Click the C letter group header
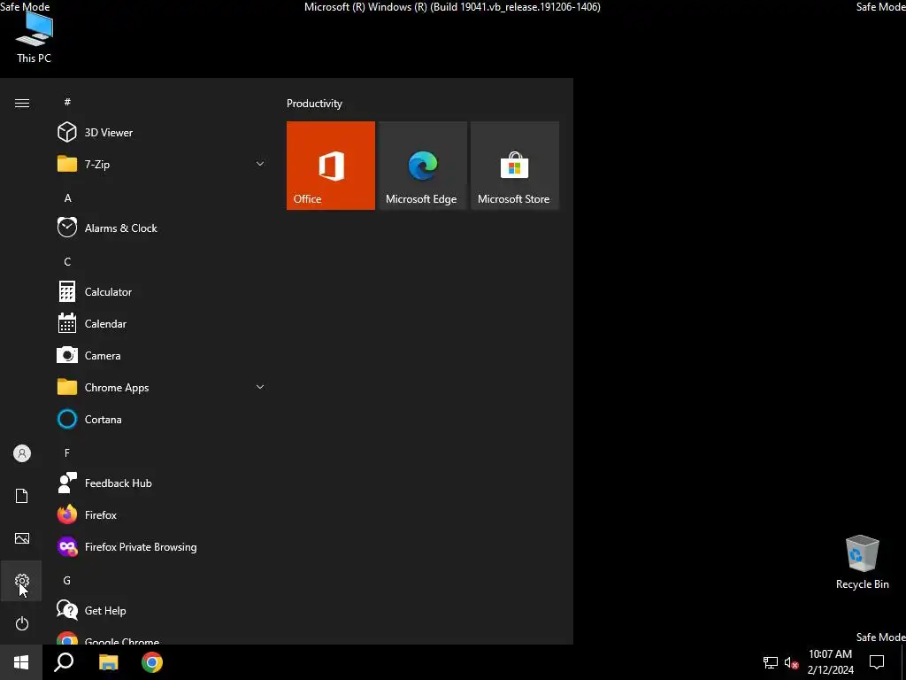 click(x=67, y=262)
